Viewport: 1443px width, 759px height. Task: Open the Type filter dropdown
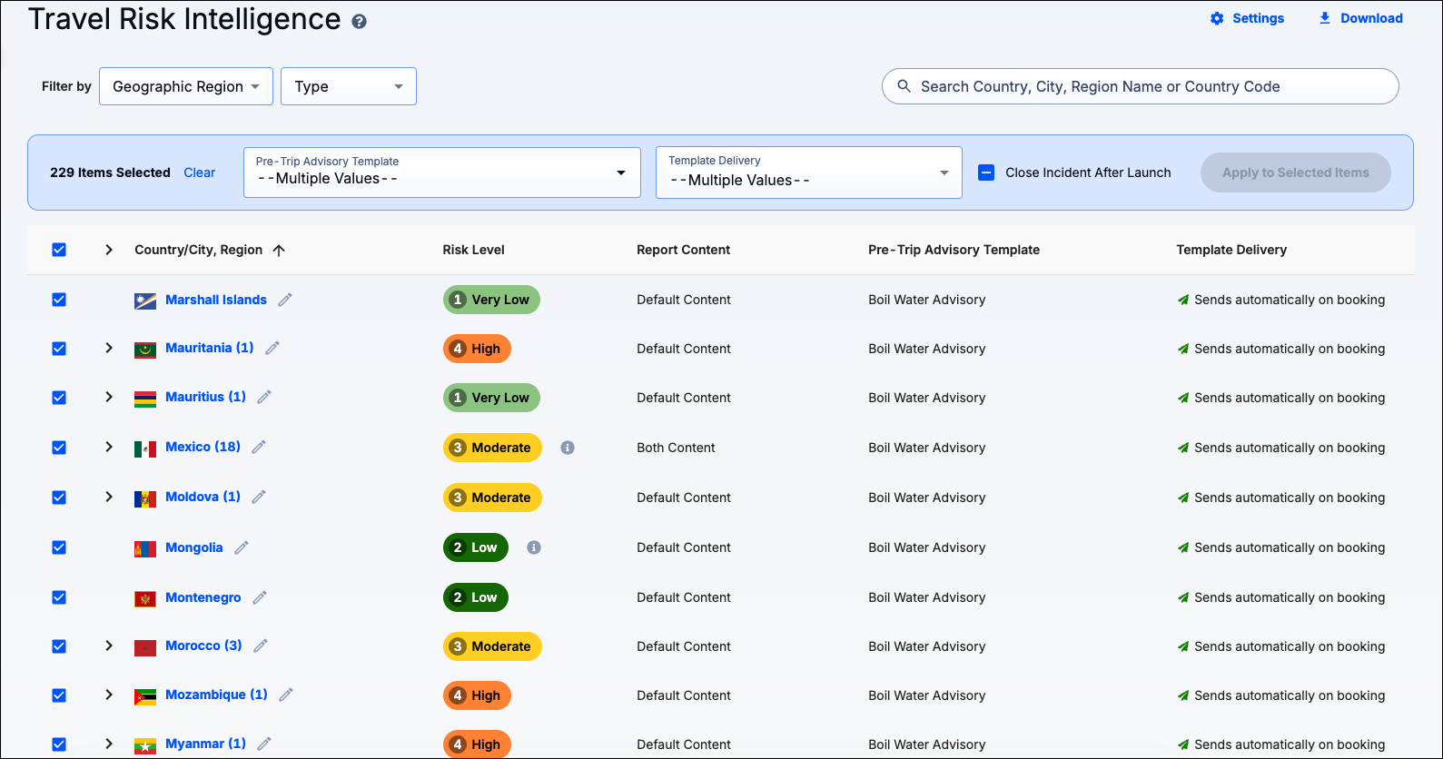click(x=348, y=86)
